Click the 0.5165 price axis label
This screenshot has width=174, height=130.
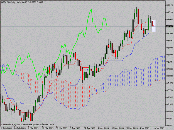click(170, 104)
